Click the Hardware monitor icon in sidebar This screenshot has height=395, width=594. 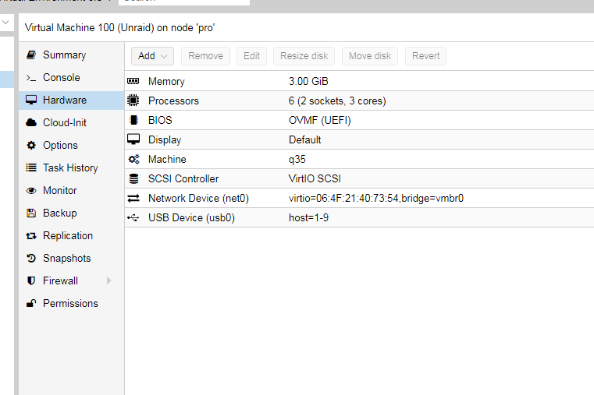(31, 101)
